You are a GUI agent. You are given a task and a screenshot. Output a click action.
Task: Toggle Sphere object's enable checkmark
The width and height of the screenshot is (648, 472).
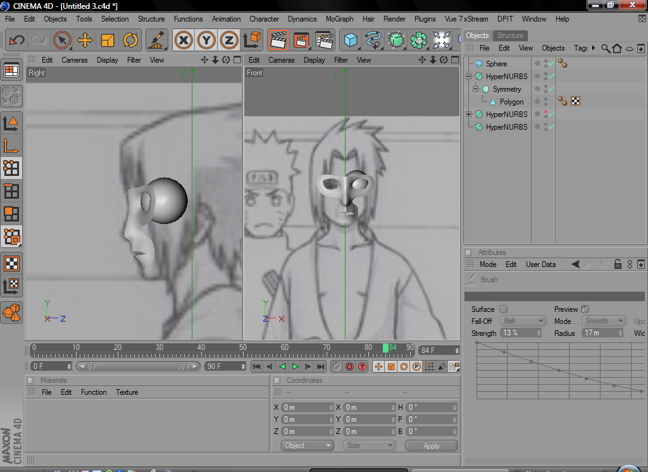(x=552, y=64)
